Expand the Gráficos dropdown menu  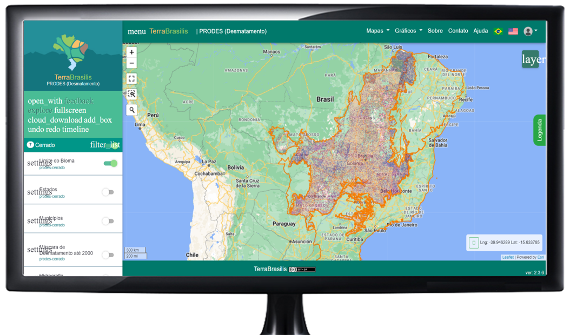pos(409,31)
